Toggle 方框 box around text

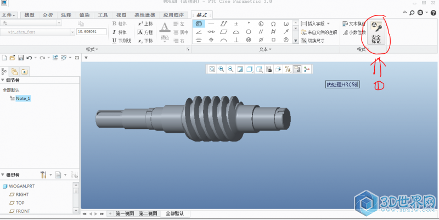(145, 32)
